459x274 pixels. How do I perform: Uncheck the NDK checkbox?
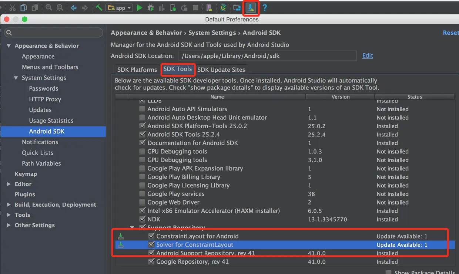tap(142, 219)
